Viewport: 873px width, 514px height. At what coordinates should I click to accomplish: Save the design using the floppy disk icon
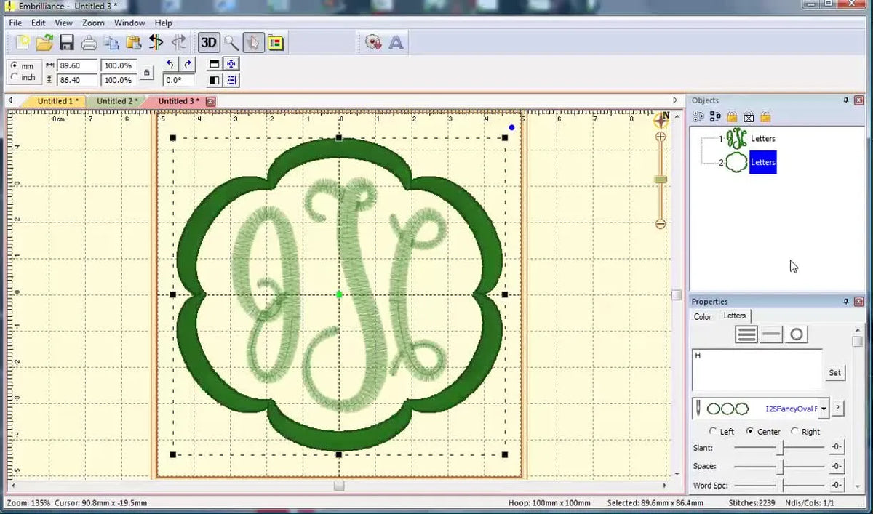(x=67, y=42)
